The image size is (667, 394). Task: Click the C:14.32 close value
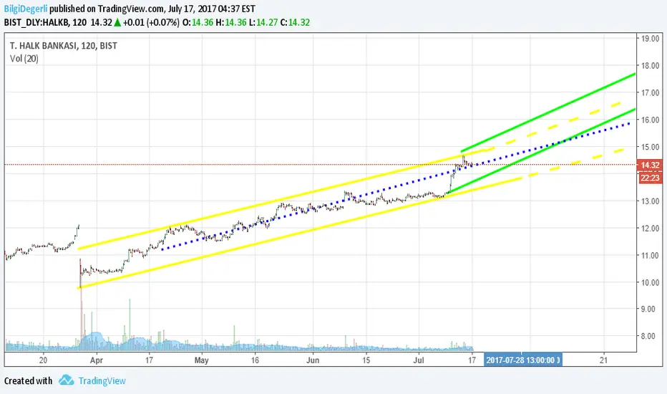296,23
